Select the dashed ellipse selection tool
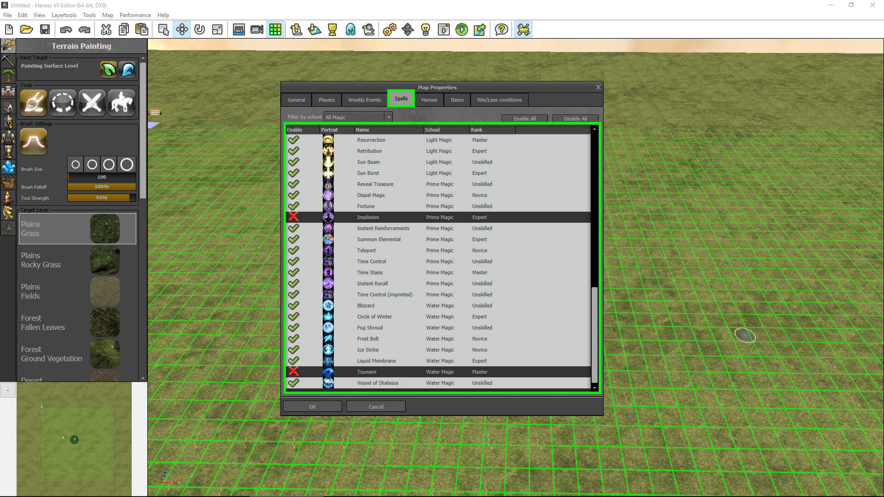This screenshot has width=884, height=497. (x=63, y=102)
